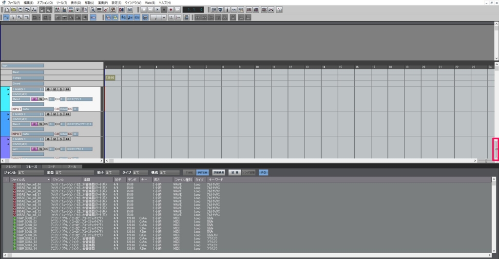Image resolution: width=499 pixels, height=259 pixels.
Task: Open the 拍子 filter dropdown
Action: pyautogui.click(x=113, y=172)
